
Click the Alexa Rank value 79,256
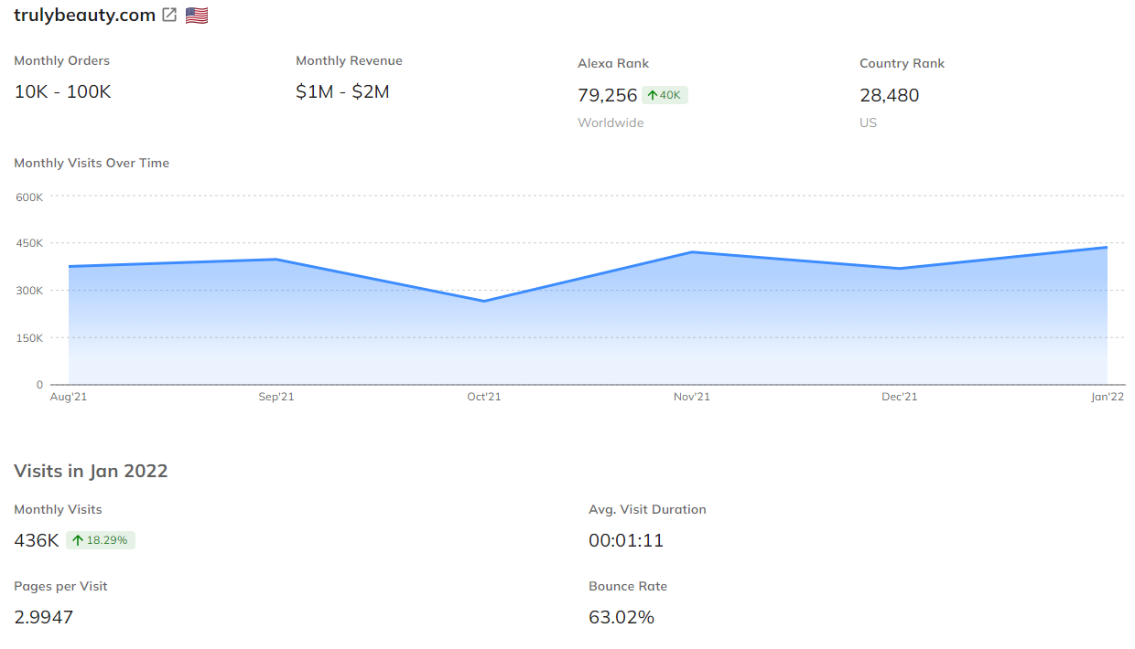[607, 95]
